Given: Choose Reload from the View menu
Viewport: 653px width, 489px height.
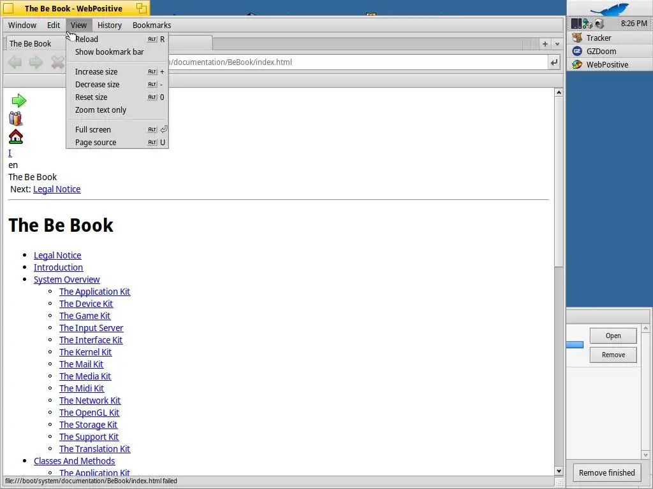Looking at the screenshot, I should 117,39.
